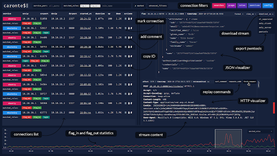Screen dimensions: 277x156
Task: Open the 18:24:52 started_at link
Action: [x=85, y=19]
